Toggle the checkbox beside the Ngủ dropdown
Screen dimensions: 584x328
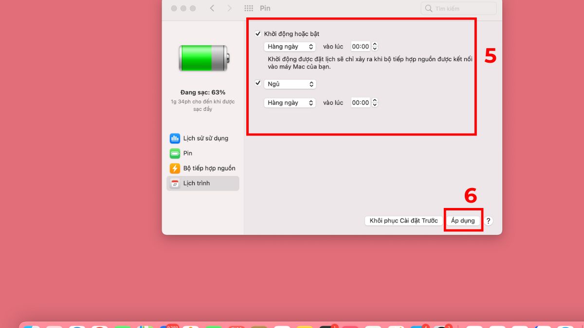(x=258, y=84)
